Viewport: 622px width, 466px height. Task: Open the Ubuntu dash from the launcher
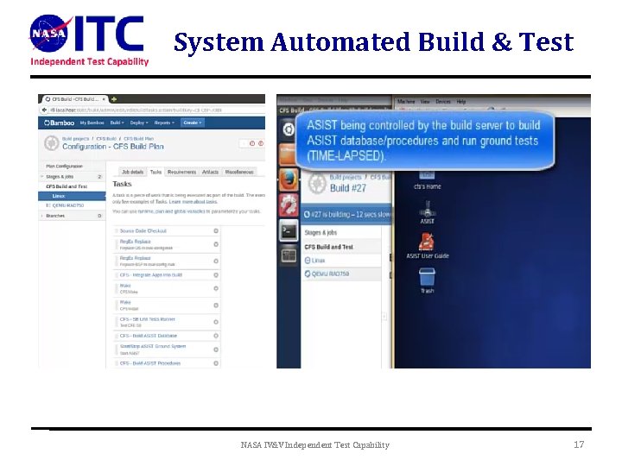click(x=289, y=129)
